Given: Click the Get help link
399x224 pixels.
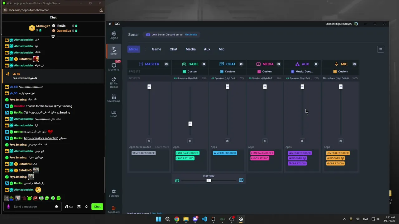Looking at the screenshot, I should (x=157, y=214).
